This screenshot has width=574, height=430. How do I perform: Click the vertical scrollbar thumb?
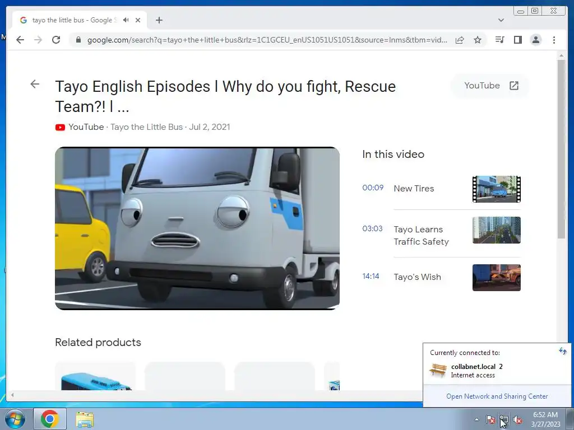pyautogui.click(x=561, y=149)
